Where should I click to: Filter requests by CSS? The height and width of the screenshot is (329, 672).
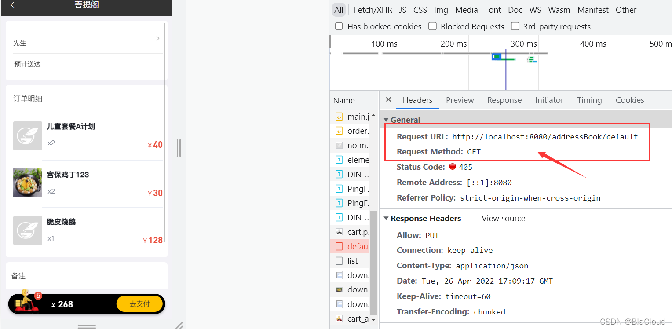tap(420, 10)
